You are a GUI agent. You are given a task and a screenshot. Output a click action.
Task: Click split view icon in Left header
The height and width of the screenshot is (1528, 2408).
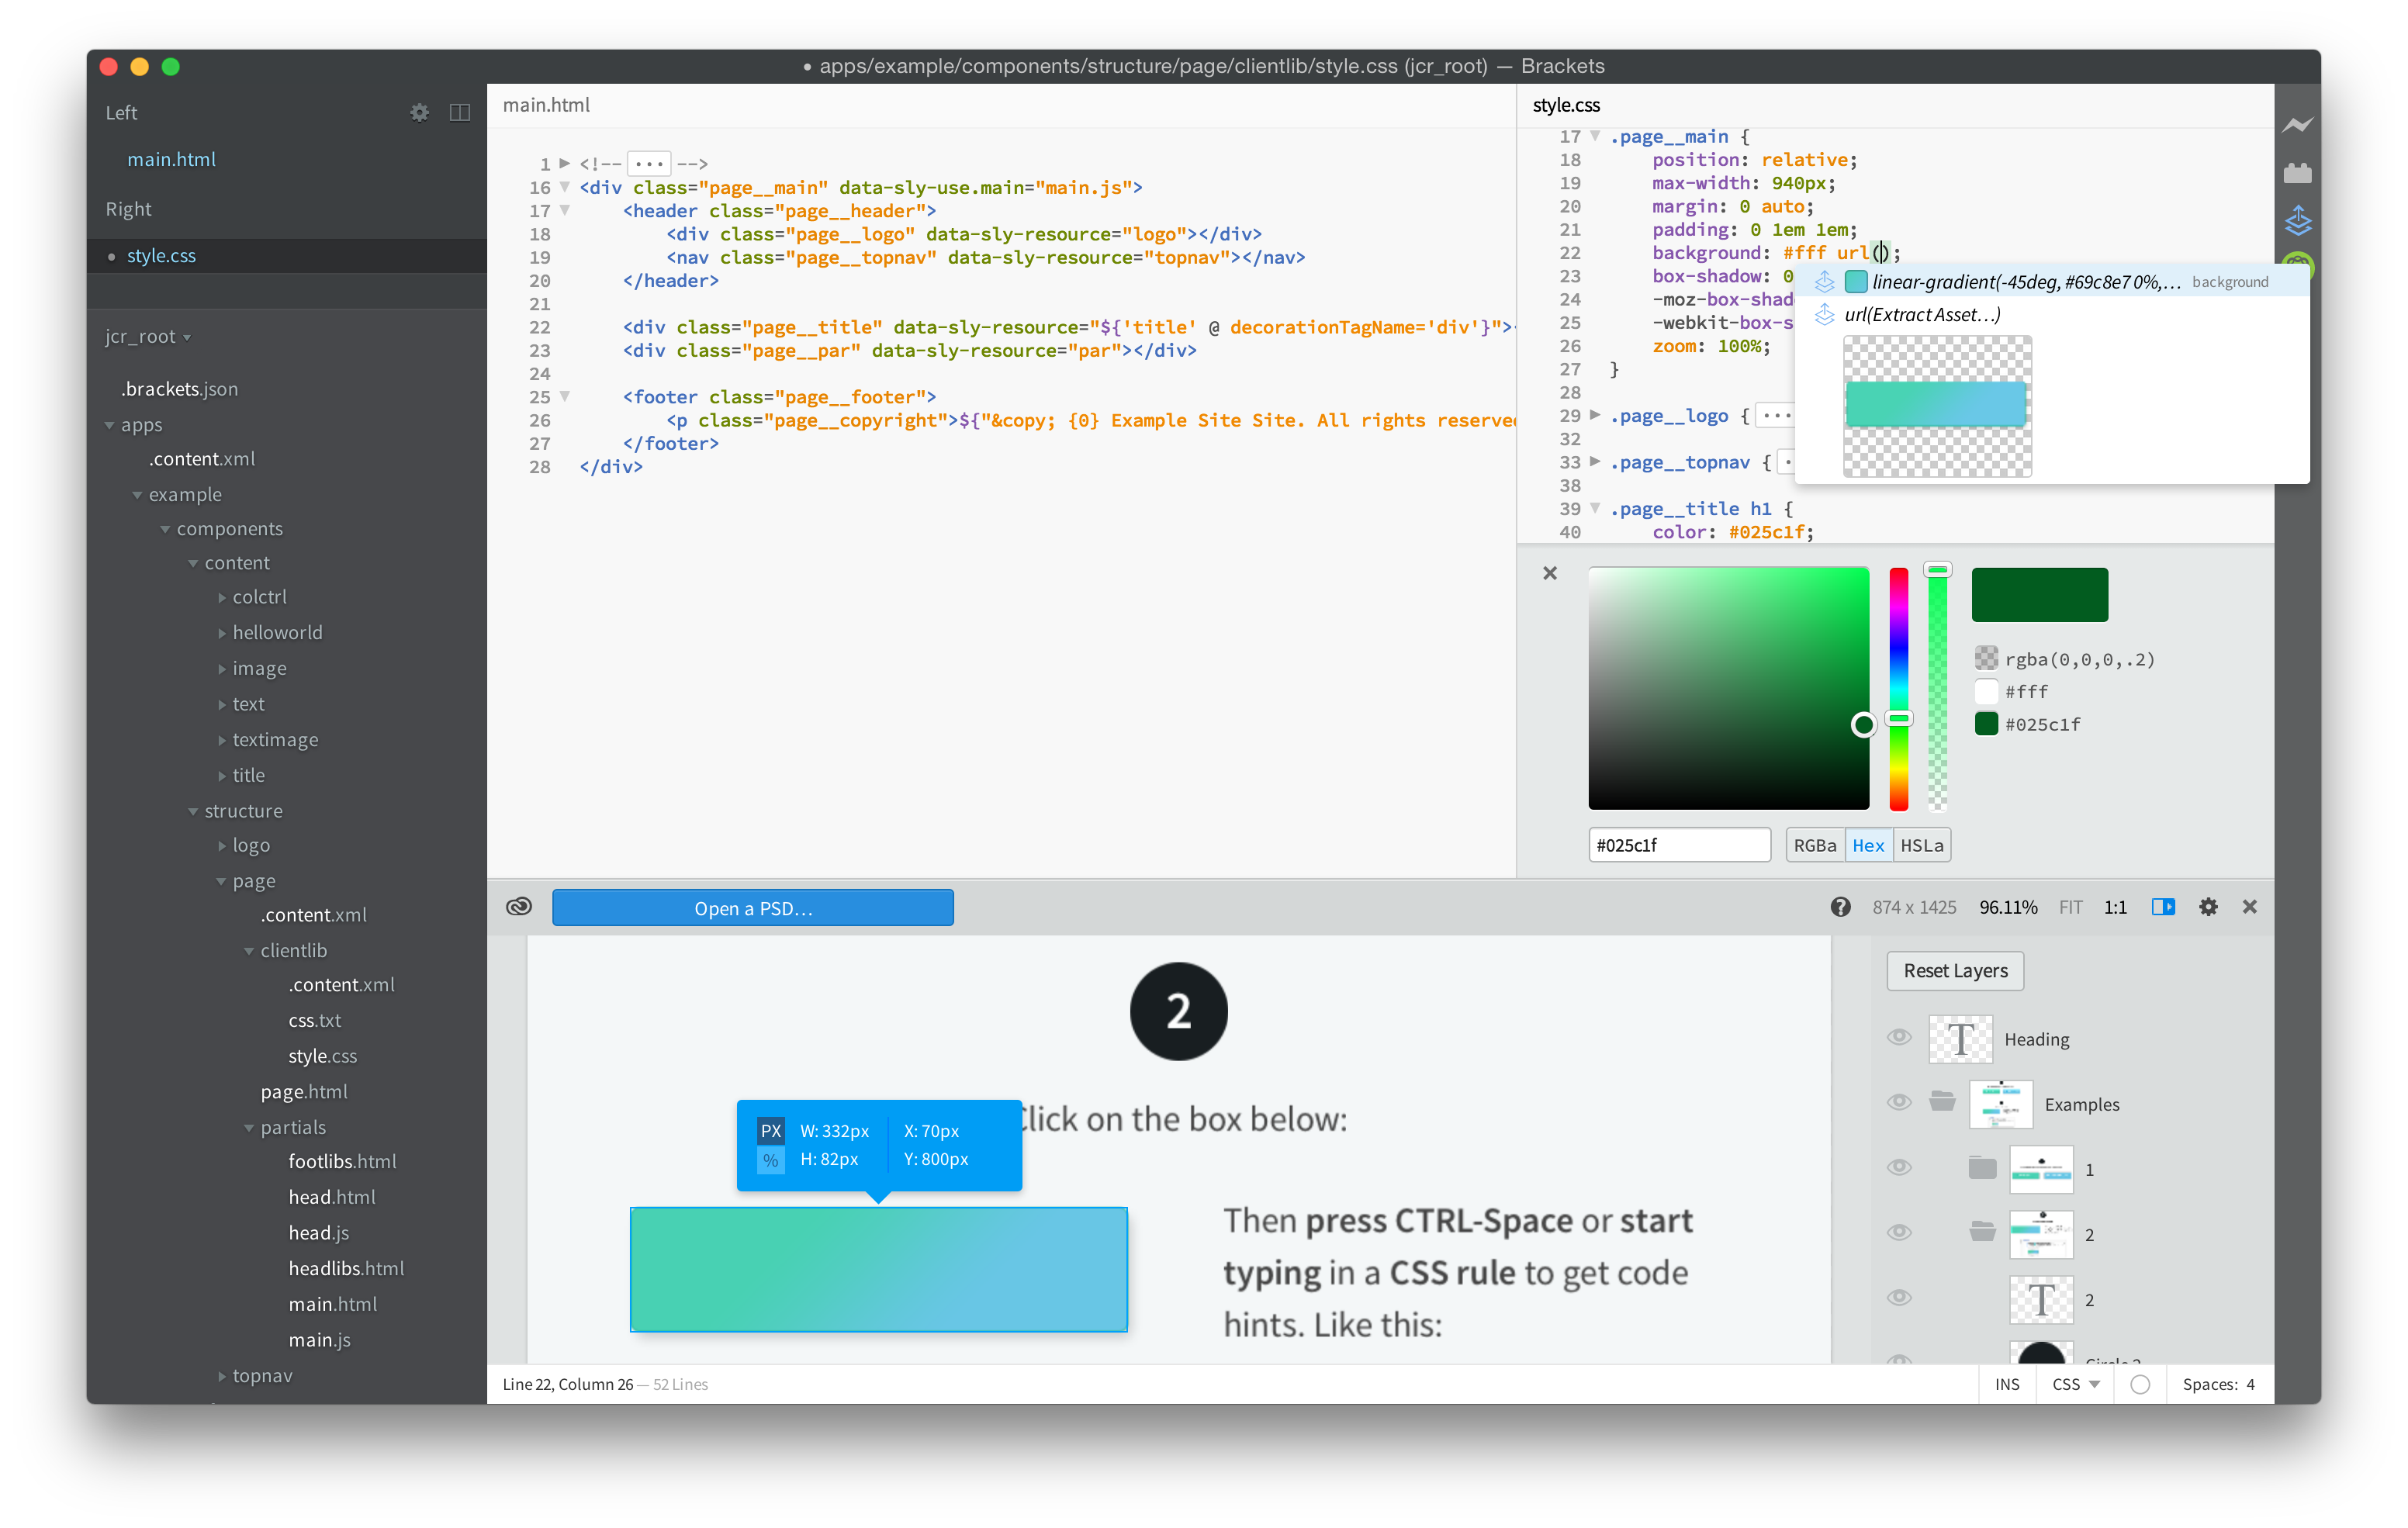point(459,113)
